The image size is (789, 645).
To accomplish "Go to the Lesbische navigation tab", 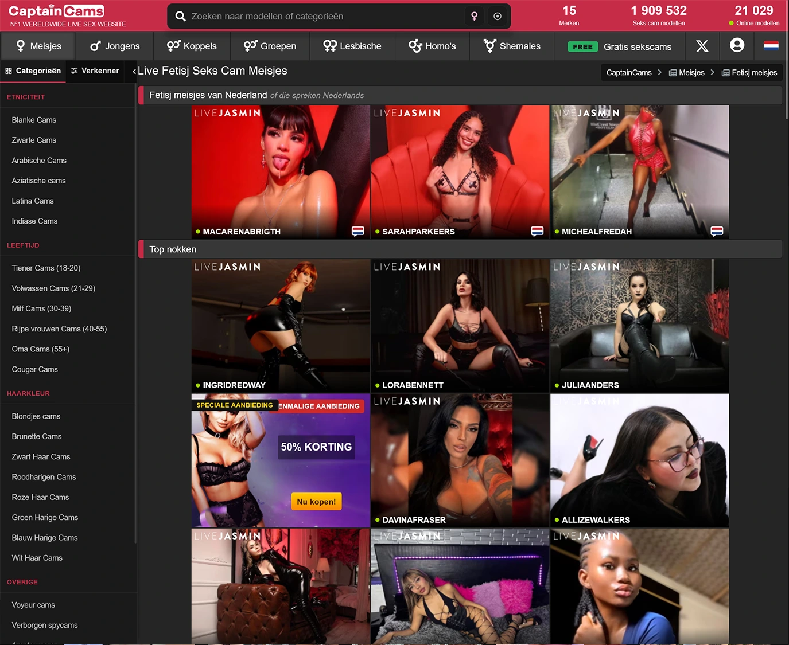I will (x=352, y=46).
